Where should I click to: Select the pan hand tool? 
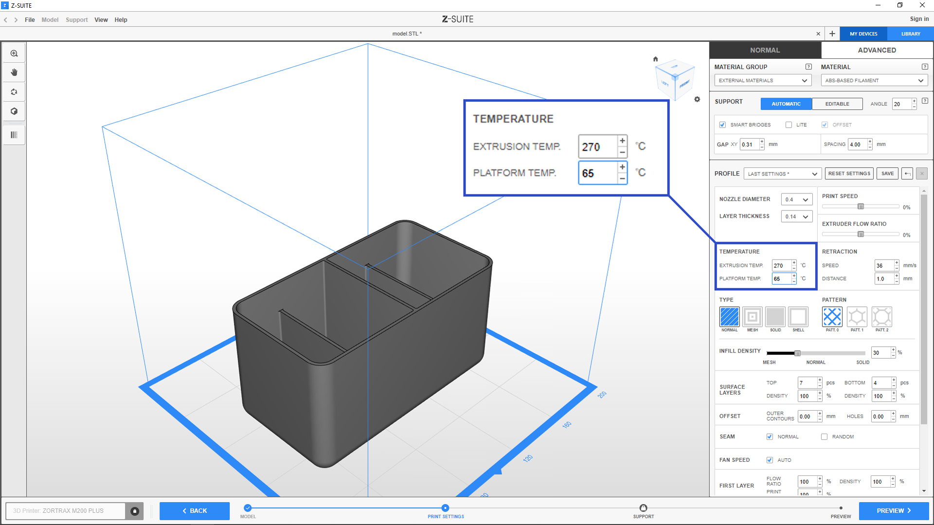(x=14, y=72)
